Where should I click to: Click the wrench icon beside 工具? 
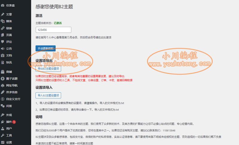(x=2, y=135)
